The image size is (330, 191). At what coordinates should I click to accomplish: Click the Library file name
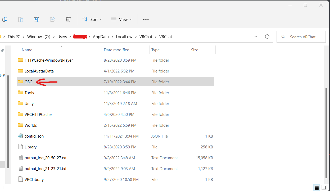pyautogui.click(x=31, y=147)
